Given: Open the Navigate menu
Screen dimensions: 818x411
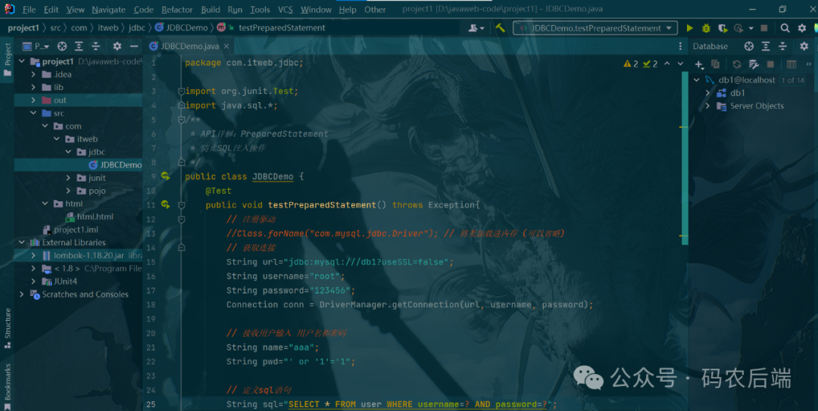Looking at the screenshot, I should click(x=108, y=9).
